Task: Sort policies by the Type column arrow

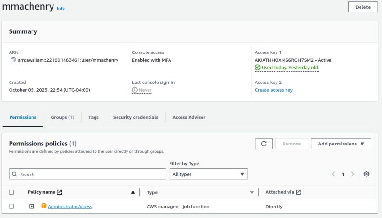Action: tap(252, 192)
